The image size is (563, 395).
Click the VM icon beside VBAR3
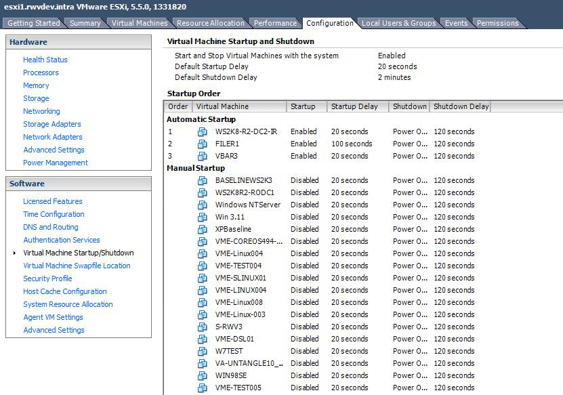[x=203, y=157]
